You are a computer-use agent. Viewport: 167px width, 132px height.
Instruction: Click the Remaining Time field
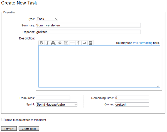(132, 98)
